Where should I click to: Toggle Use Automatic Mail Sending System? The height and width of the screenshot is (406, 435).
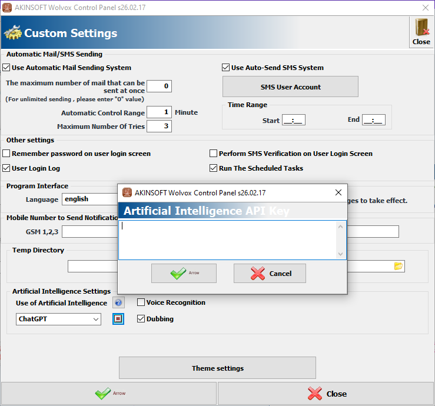[x=6, y=68]
